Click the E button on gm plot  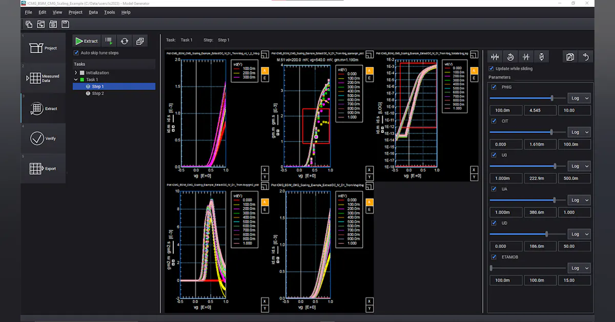pos(370,78)
